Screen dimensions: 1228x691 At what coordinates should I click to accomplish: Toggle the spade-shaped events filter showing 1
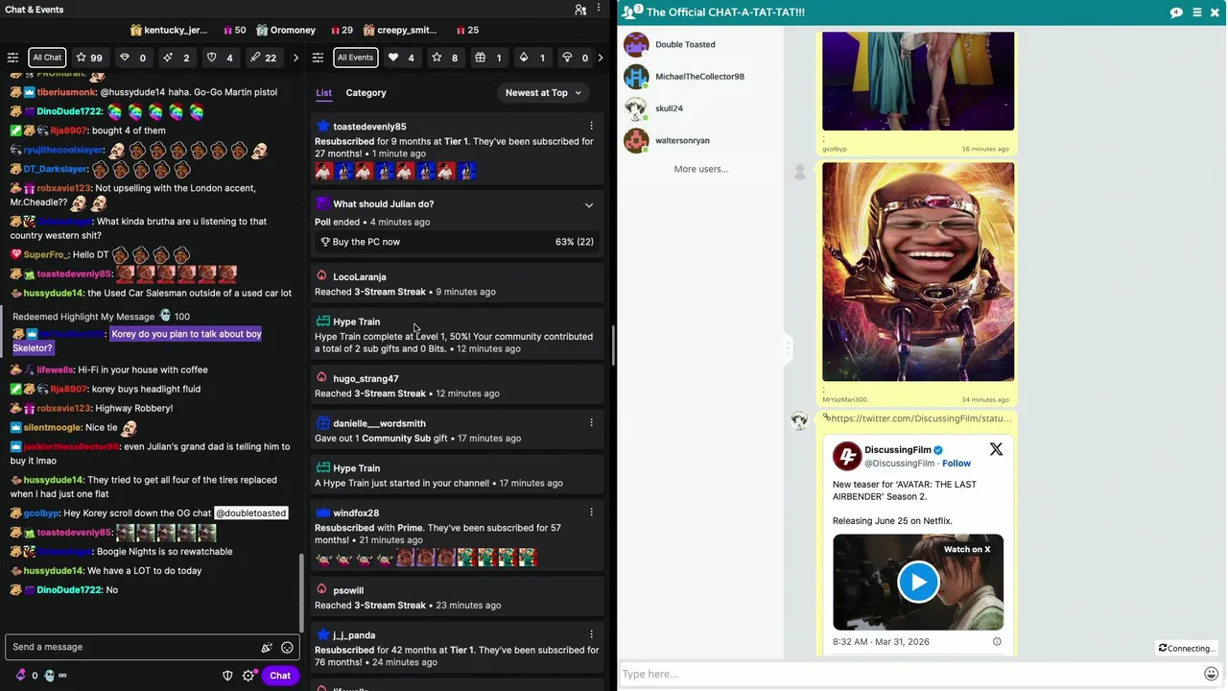pyautogui.click(x=532, y=58)
